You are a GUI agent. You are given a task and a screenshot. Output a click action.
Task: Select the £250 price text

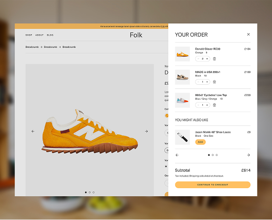point(247,95)
